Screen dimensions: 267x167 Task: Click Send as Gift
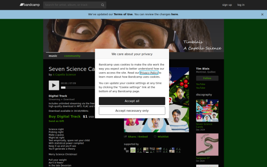coord(57,121)
